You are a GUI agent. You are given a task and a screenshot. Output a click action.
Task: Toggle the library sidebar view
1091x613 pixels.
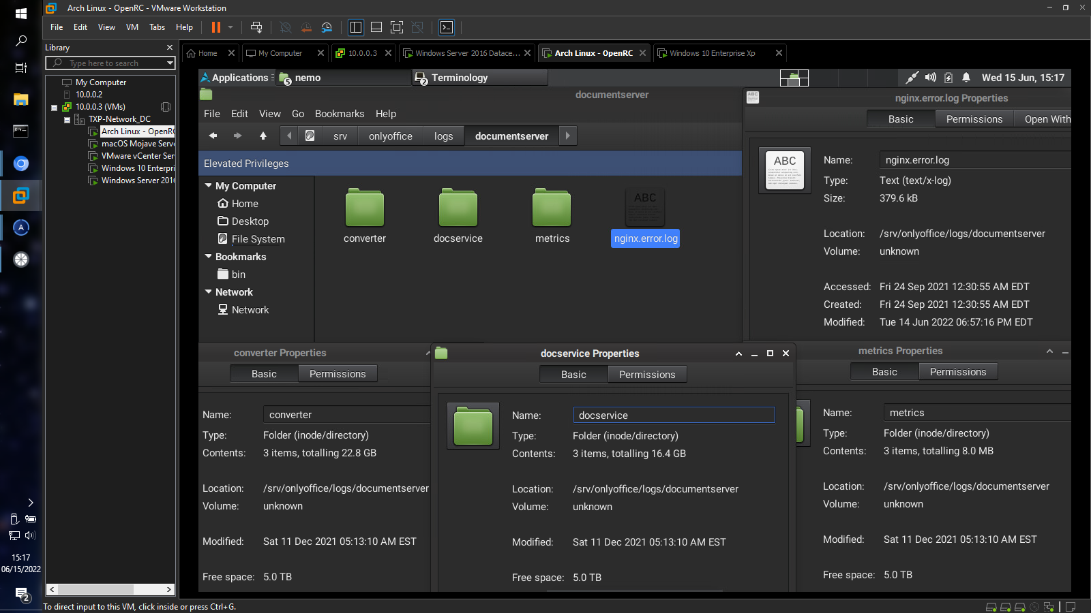[x=356, y=27]
